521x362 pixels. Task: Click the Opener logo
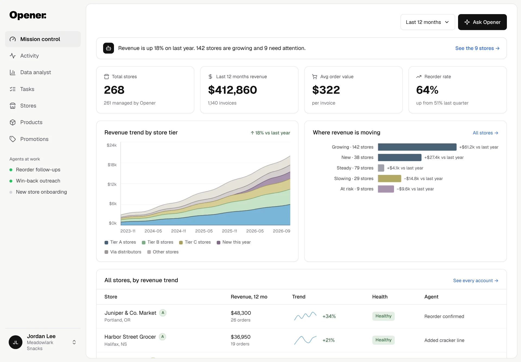[x=28, y=15]
